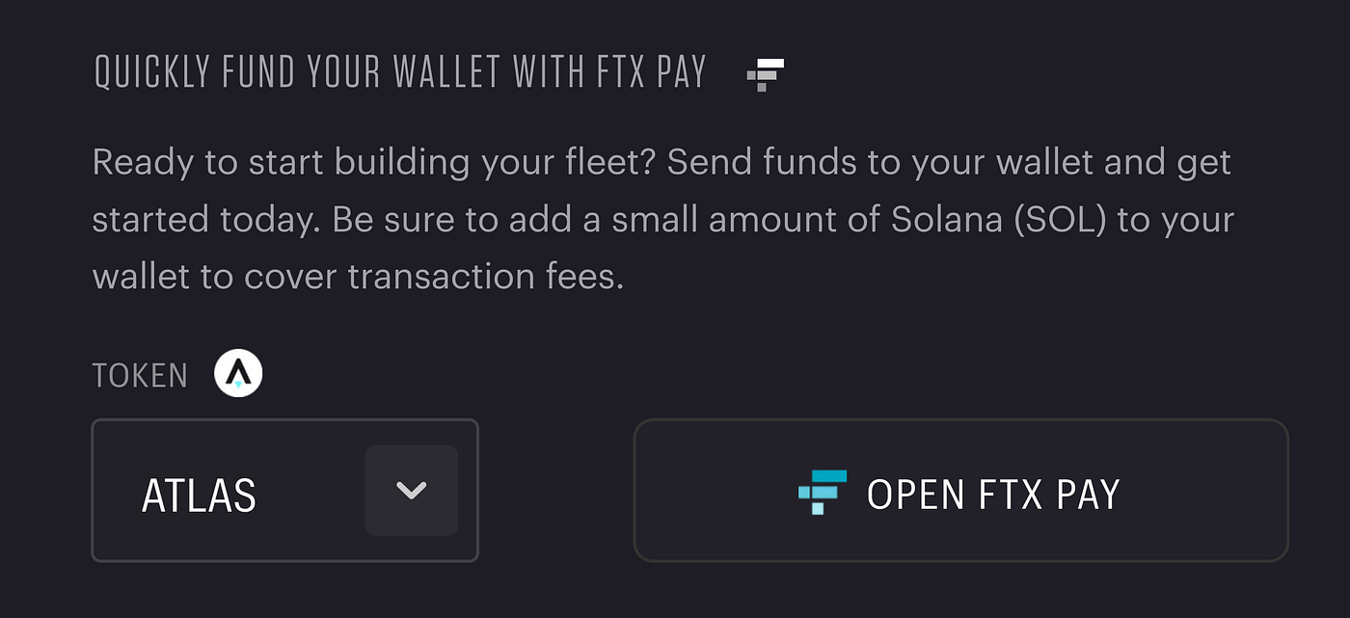Click the FTX icon inside the Open FTX Pay button
This screenshot has height=618, width=1350.
coord(821,492)
